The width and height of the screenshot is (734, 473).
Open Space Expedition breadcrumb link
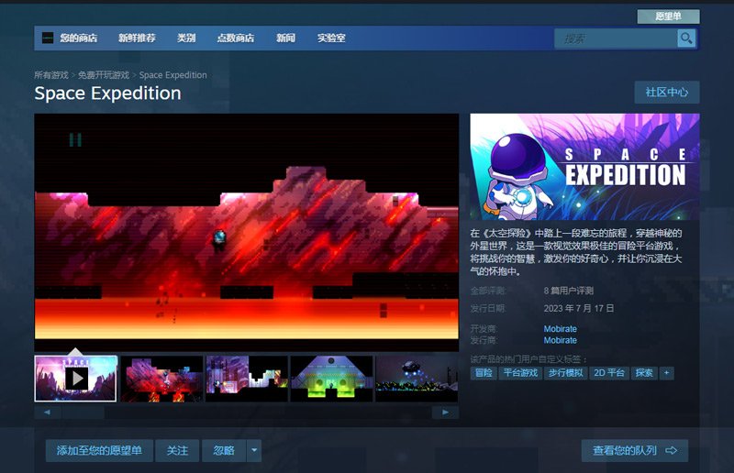(x=172, y=75)
